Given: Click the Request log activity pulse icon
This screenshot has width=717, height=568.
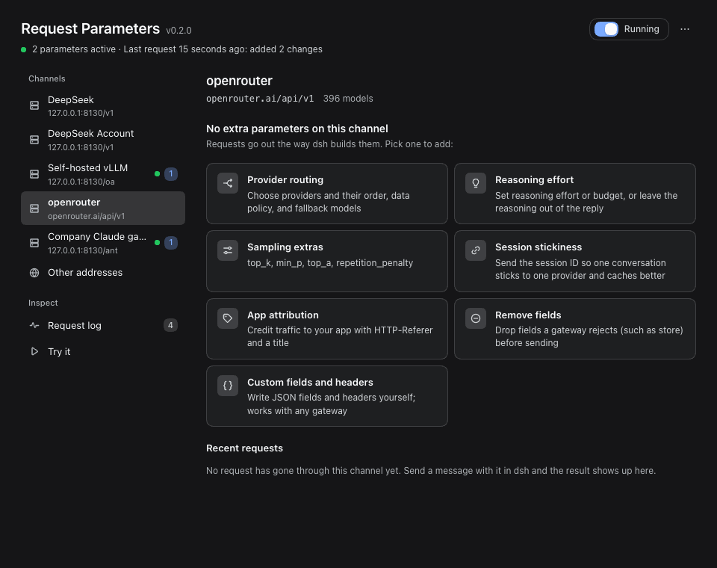Looking at the screenshot, I should pos(34,325).
